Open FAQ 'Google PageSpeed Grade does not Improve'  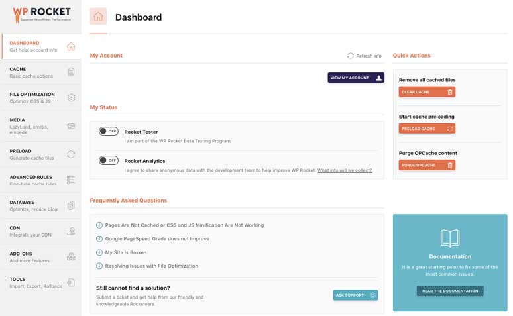[157, 238]
